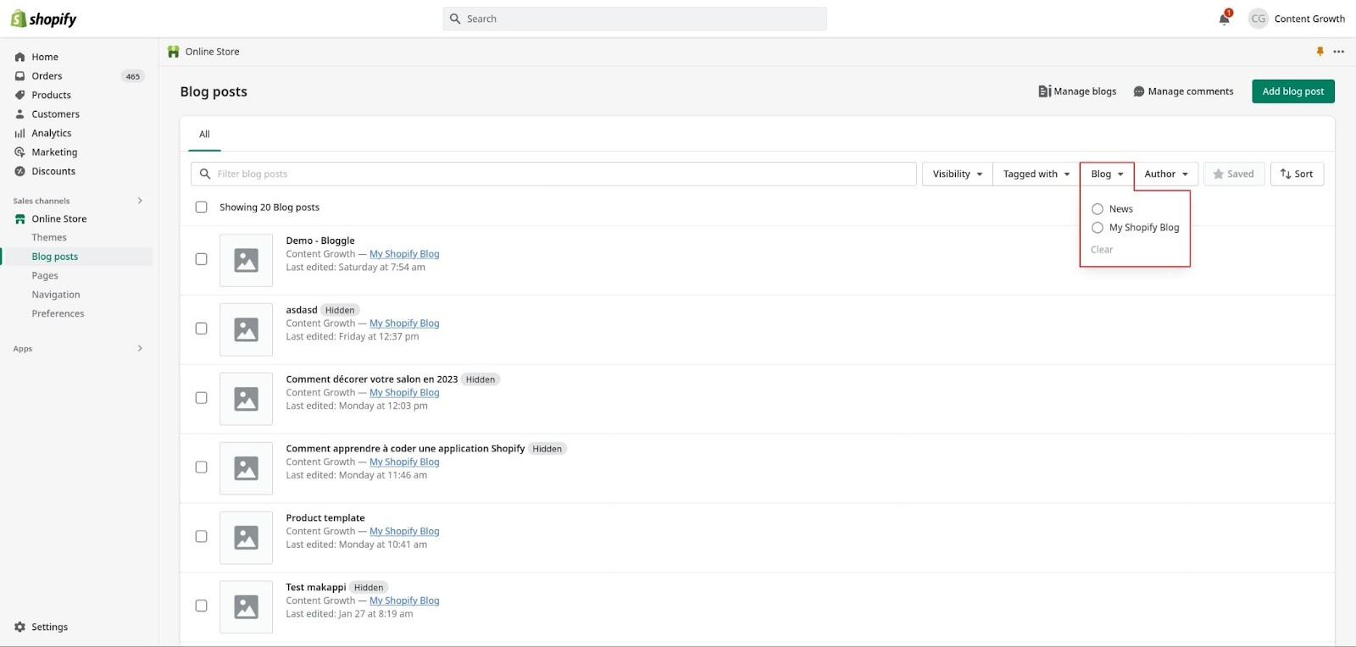The width and height of the screenshot is (1356, 647).
Task: Switch to the All tab
Action: coord(204,135)
